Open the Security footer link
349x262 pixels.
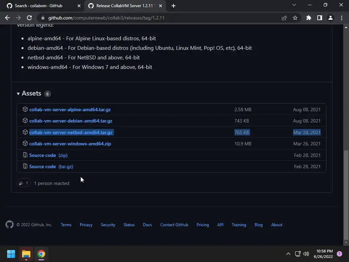tap(108, 225)
